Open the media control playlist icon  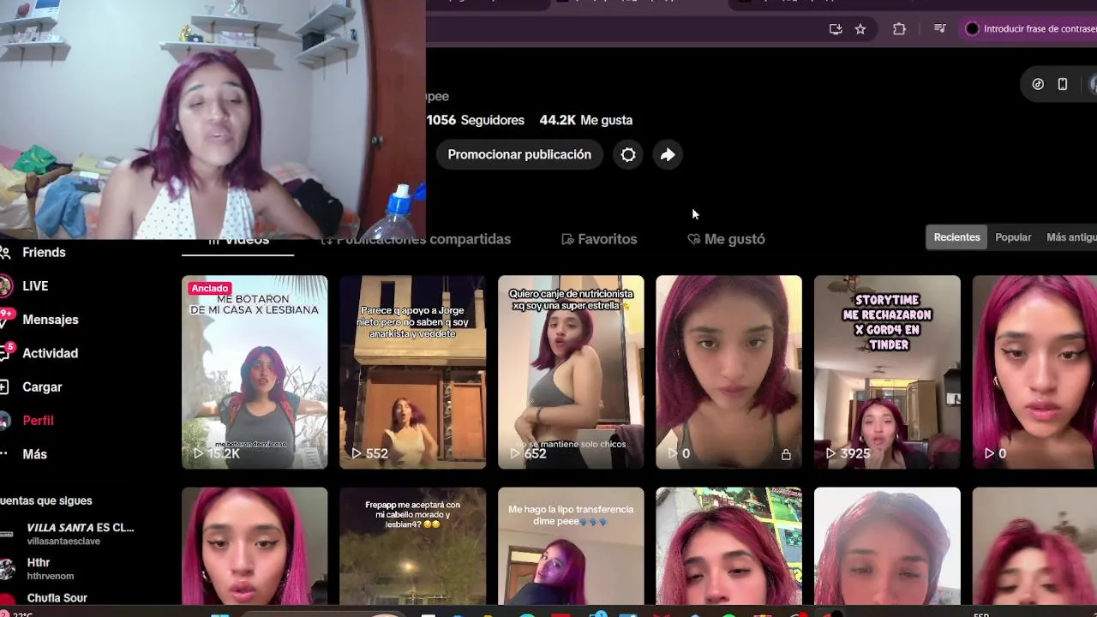[x=940, y=29]
